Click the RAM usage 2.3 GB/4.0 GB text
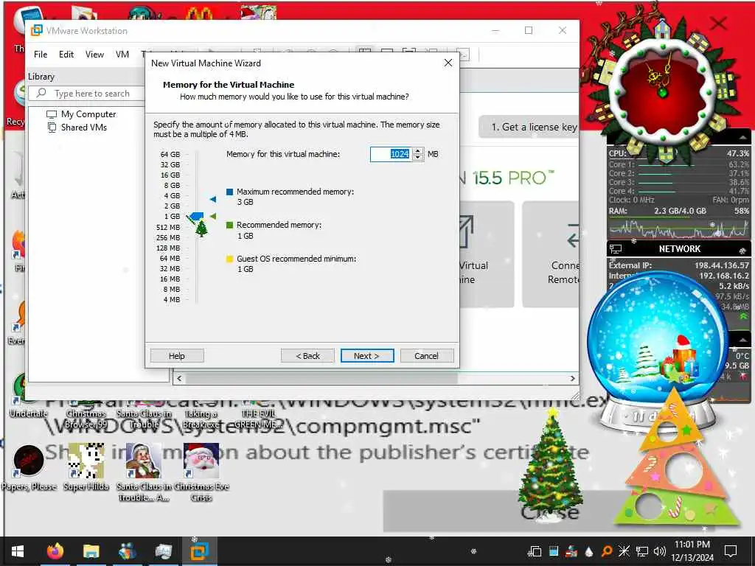This screenshot has width=755, height=566. [x=680, y=211]
